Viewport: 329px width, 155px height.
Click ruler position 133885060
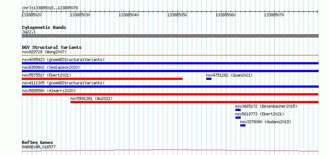pos(225,15)
